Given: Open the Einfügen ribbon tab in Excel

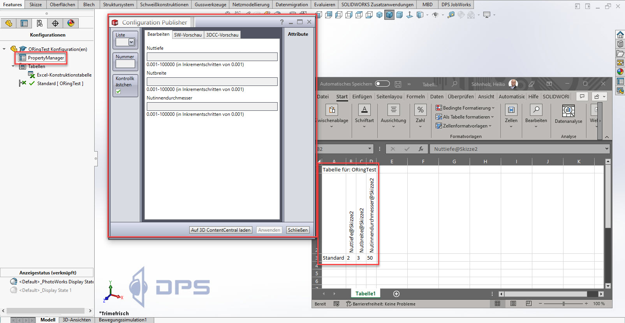Looking at the screenshot, I should pos(362,96).
